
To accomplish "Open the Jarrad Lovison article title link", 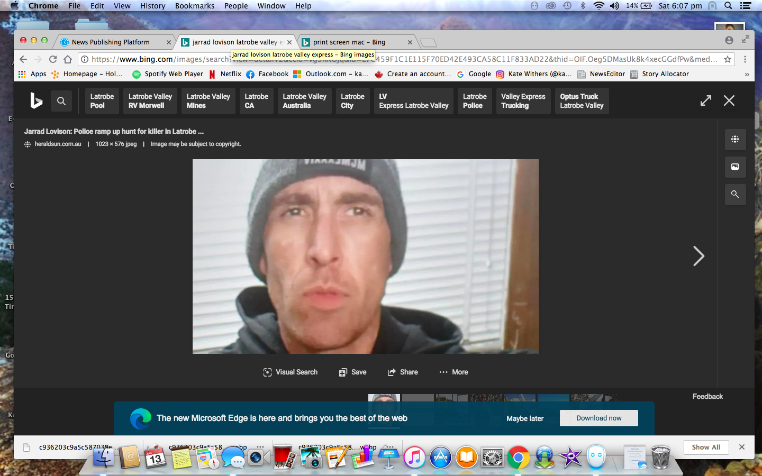I will click(114, 131).
